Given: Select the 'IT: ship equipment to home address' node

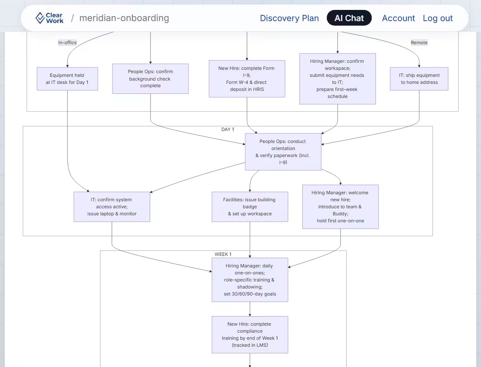Looking at the screenshot, I should click(419, 79).
